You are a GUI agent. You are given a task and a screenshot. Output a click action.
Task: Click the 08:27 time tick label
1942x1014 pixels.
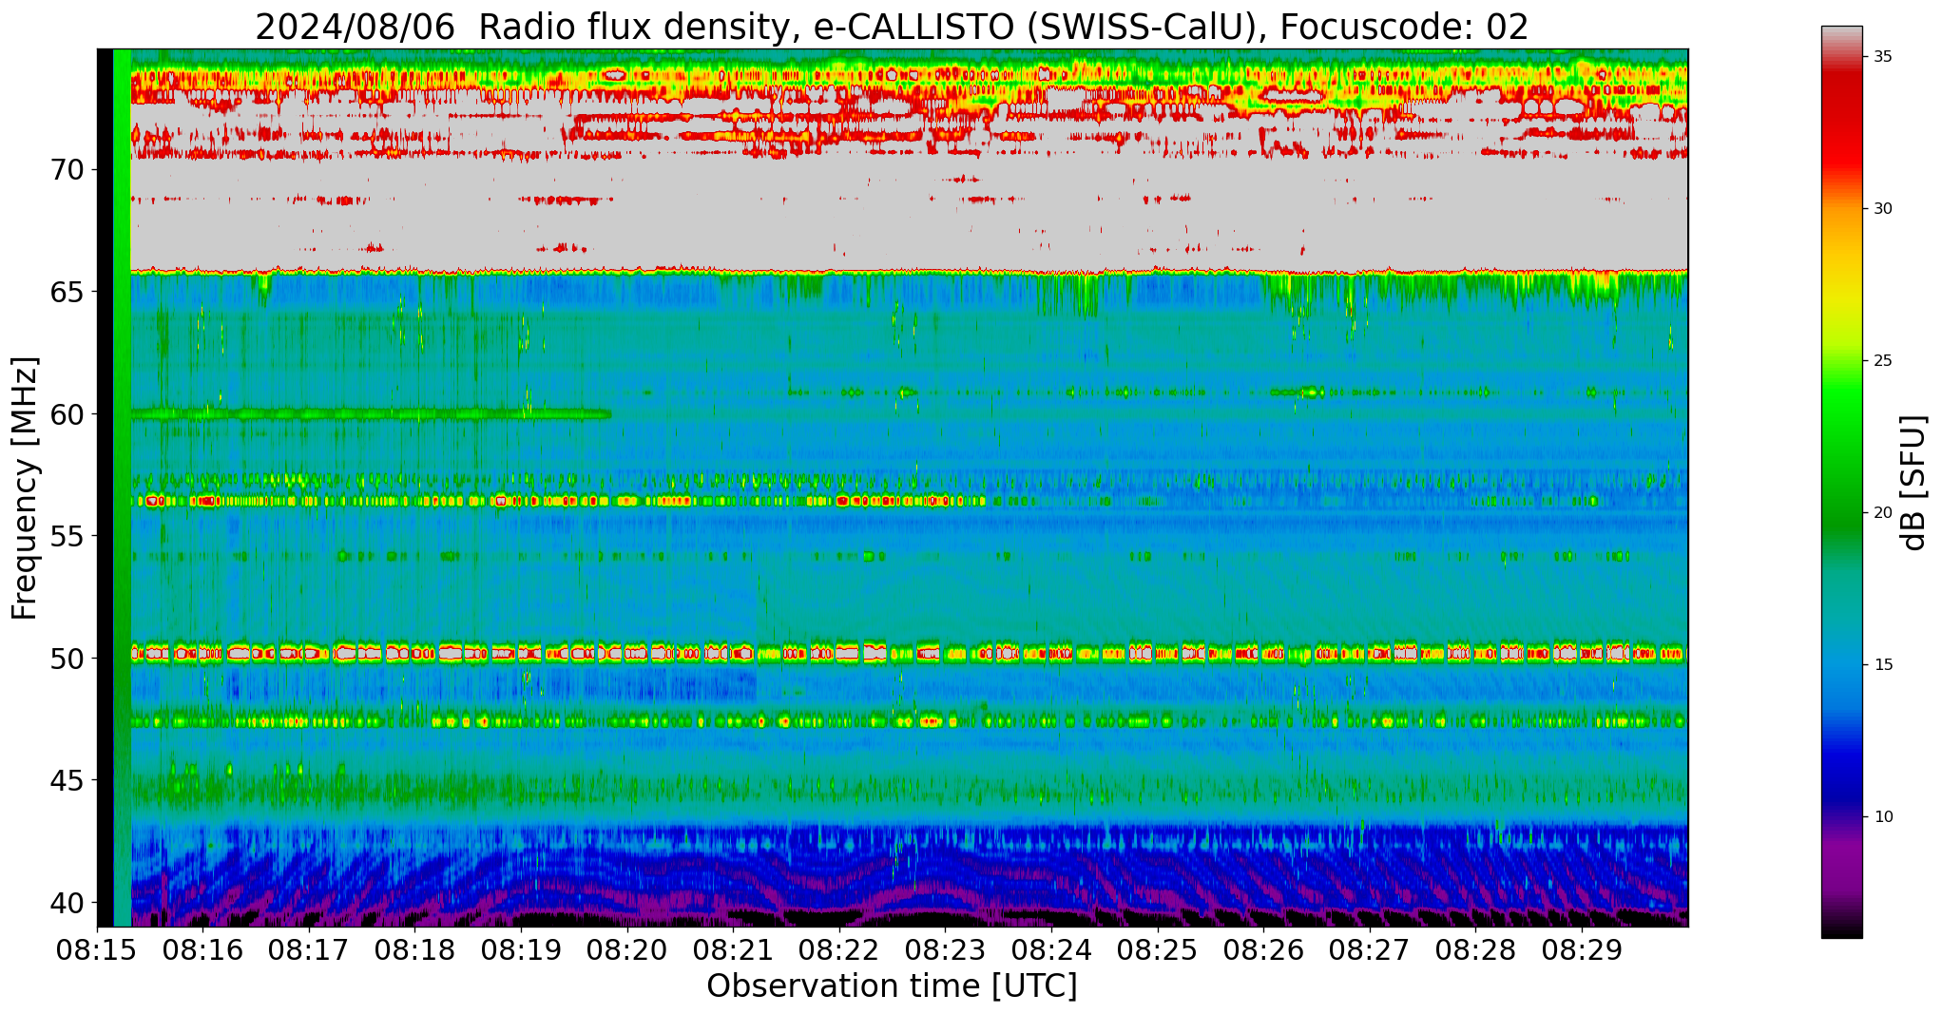coord(1370,950)
